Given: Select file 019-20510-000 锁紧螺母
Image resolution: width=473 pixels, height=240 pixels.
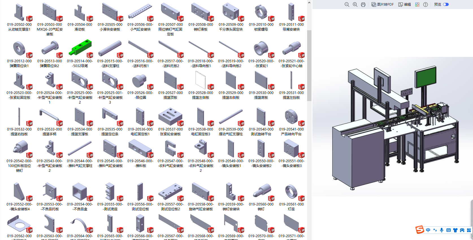Looking at the screenshot, I should [261, 17].
